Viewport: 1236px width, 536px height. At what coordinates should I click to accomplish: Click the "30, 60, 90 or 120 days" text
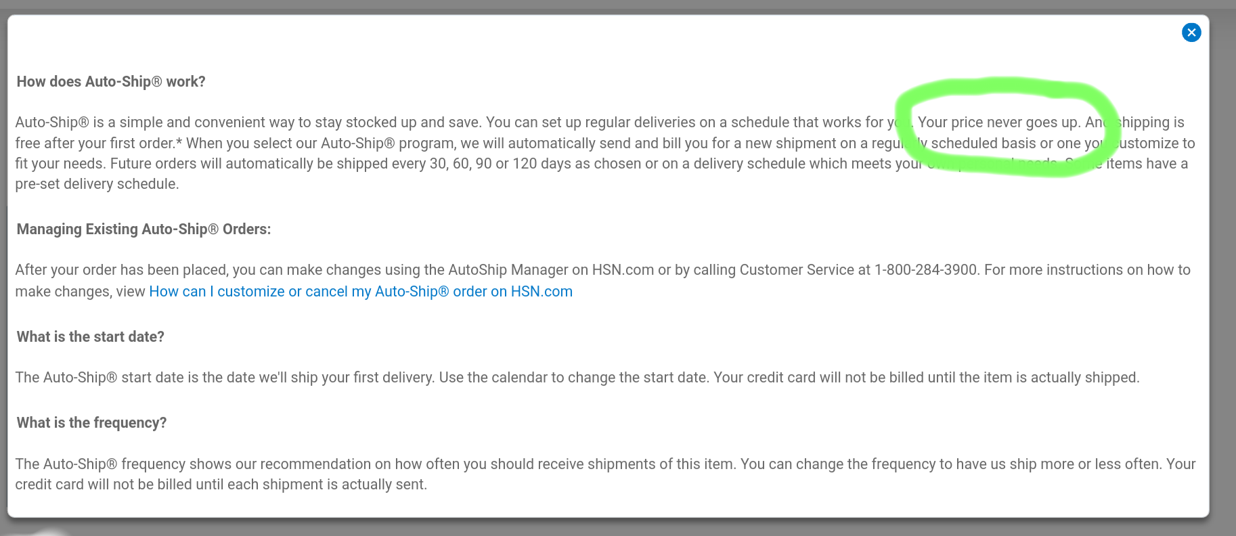pyautogui.click(x=500, y=164)
